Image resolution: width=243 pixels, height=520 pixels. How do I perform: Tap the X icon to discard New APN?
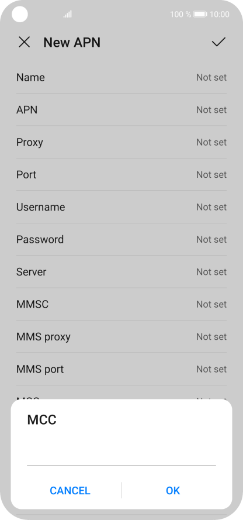pyautogui.click(x=24, y=42)
